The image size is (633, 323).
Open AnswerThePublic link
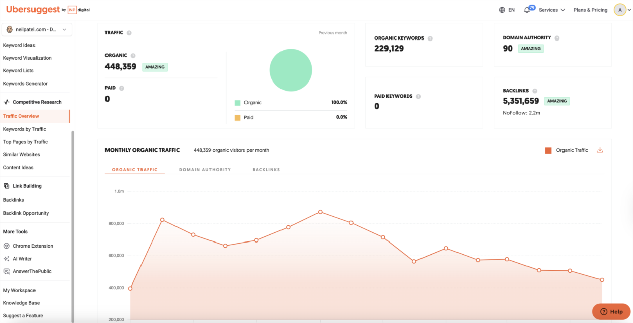(32, 271)
